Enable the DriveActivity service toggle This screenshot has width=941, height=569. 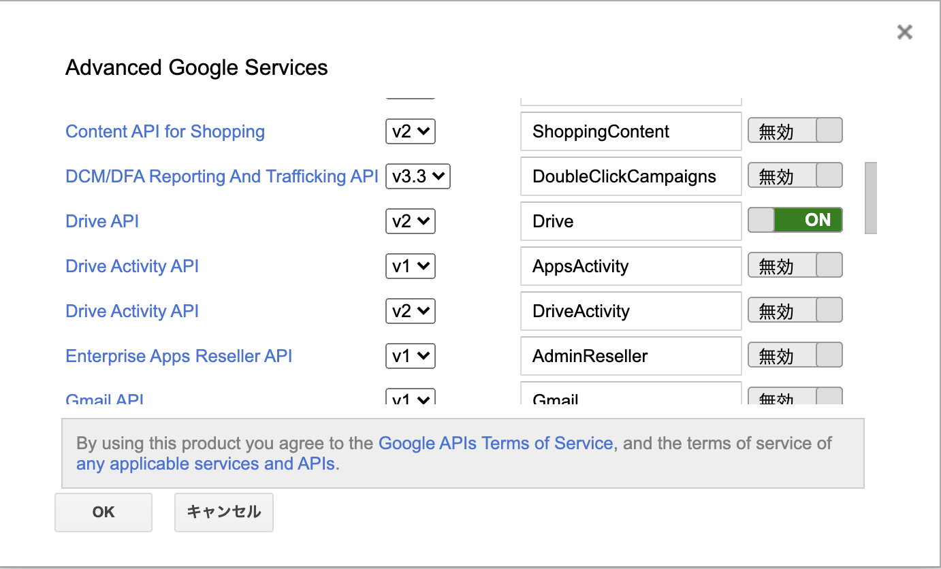(x=795, y=310)
